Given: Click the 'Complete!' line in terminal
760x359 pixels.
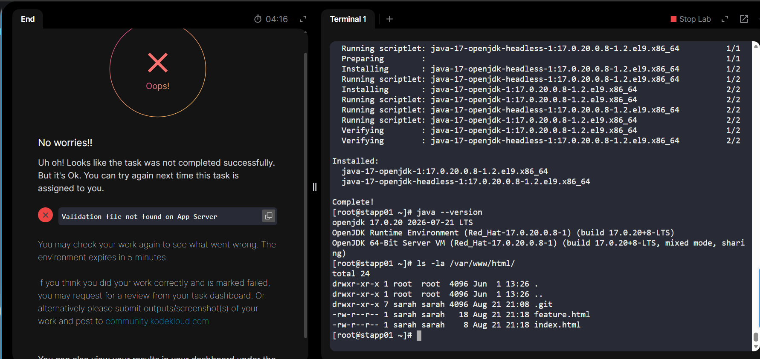Looking at the screenshot, I should pos(353,202).
